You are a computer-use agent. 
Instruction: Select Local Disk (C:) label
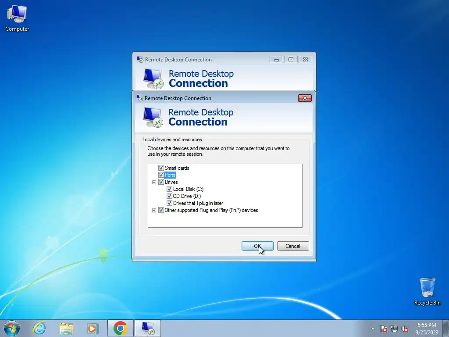(188, 189)
